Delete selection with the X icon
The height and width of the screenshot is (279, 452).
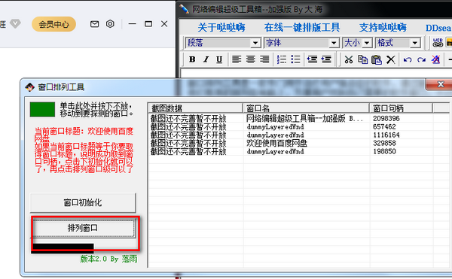(x=390, y=59)
